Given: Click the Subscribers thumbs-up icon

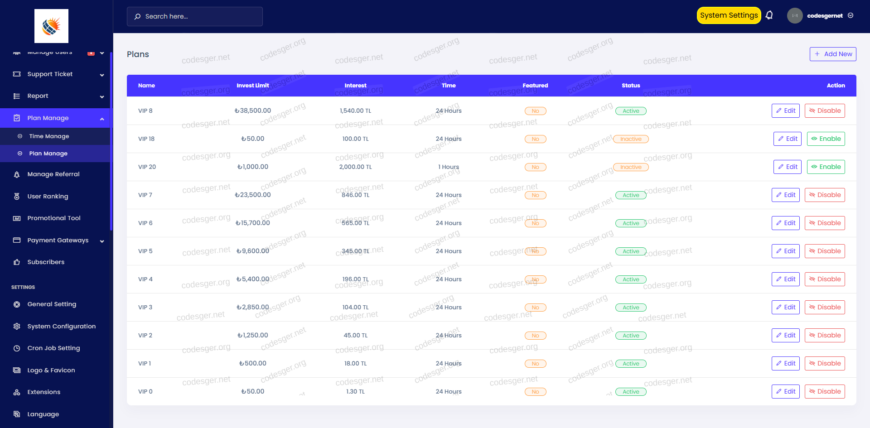Looking at the screenshot, I should point(17,262).
